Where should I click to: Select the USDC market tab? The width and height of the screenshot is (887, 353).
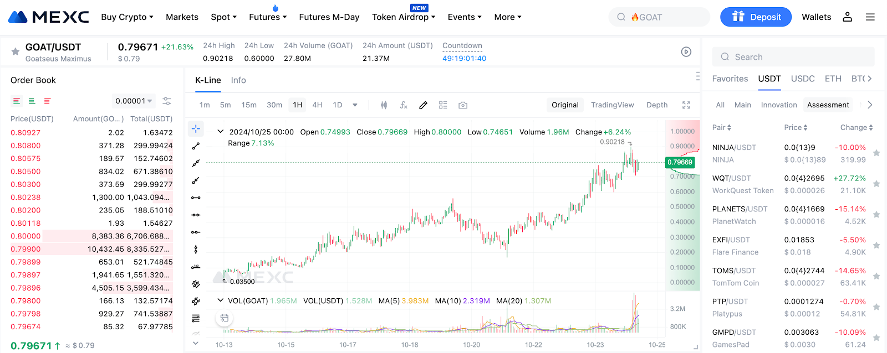tap(803, 79)
